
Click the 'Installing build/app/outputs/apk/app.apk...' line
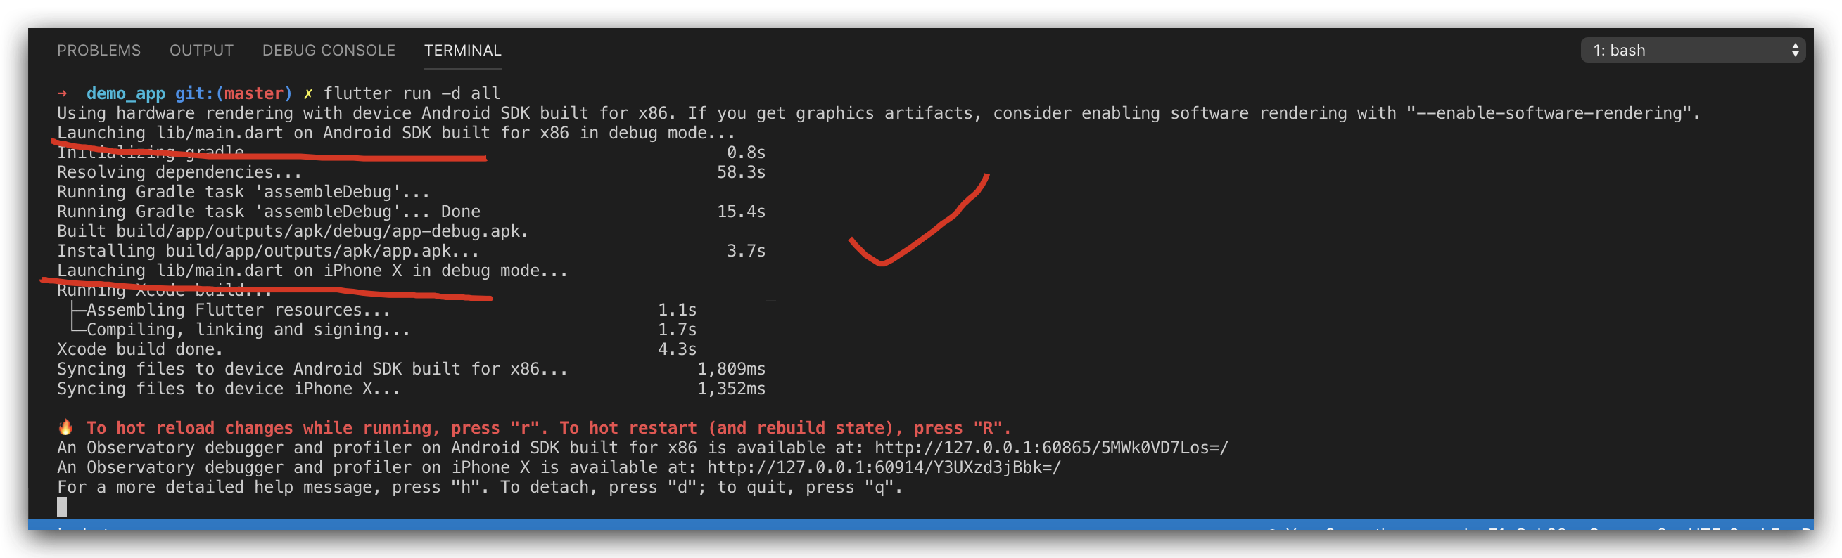tap(268, 251)
